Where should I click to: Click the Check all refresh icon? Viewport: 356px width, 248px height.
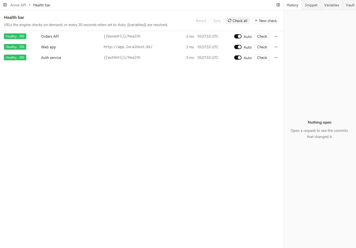(230, 20)
